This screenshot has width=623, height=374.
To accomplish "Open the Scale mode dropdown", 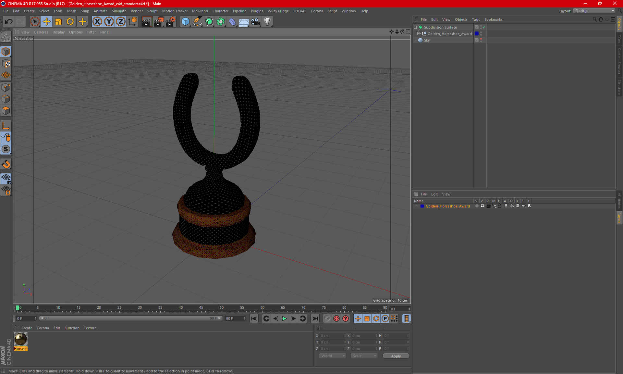I will coord(364,356).
